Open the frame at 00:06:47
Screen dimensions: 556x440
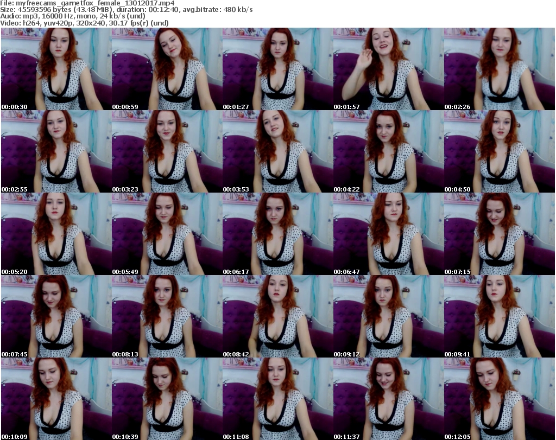coord(388,234)
